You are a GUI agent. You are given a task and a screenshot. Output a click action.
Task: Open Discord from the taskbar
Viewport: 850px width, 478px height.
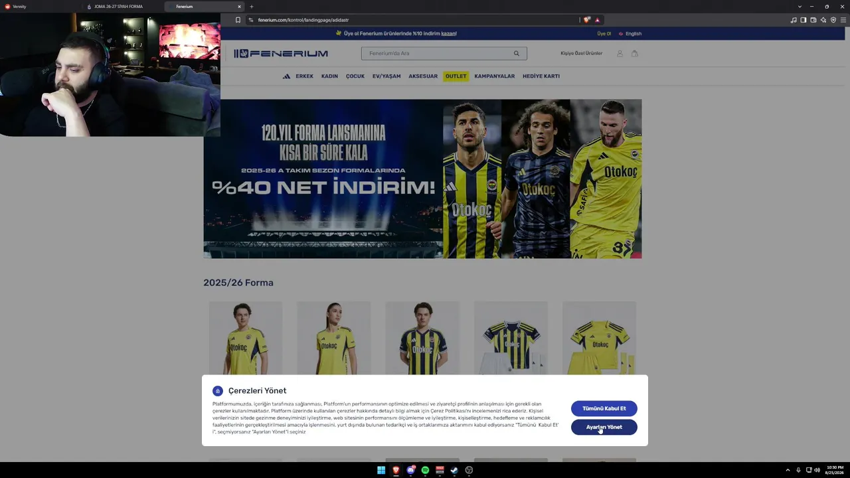click(x=410, y=470)
